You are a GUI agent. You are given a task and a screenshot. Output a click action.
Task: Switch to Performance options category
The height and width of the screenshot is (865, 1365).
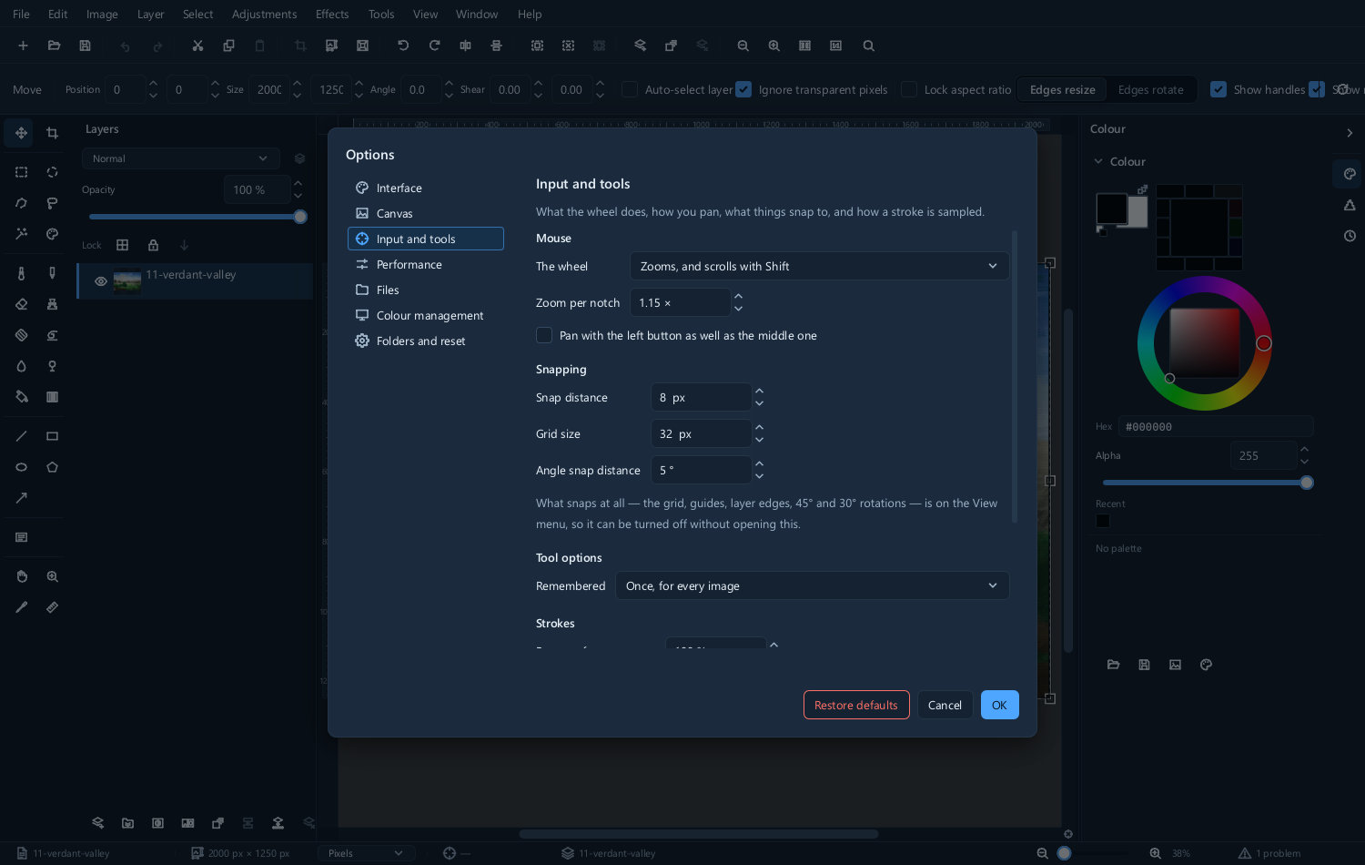tap(426, 264)
